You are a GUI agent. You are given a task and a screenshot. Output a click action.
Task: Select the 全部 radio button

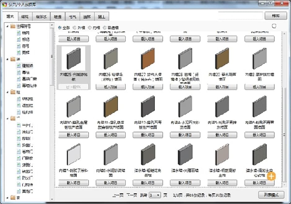(60, 28)
